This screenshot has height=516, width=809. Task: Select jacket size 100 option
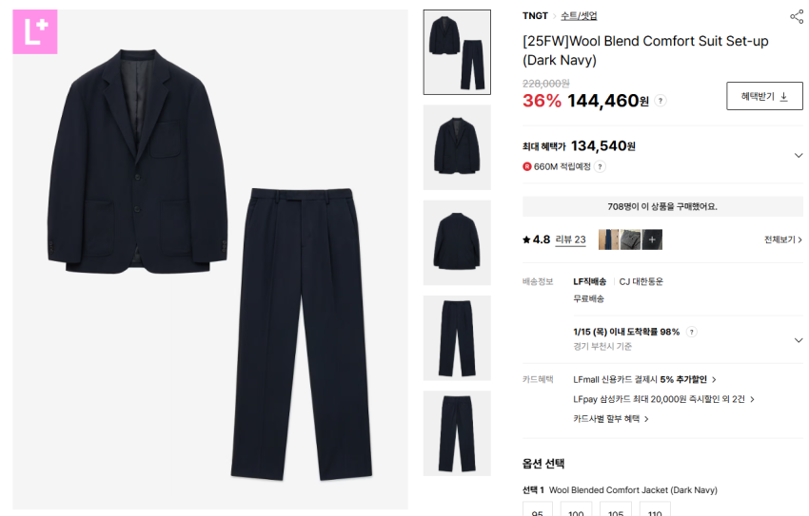[x=576, y=509]
